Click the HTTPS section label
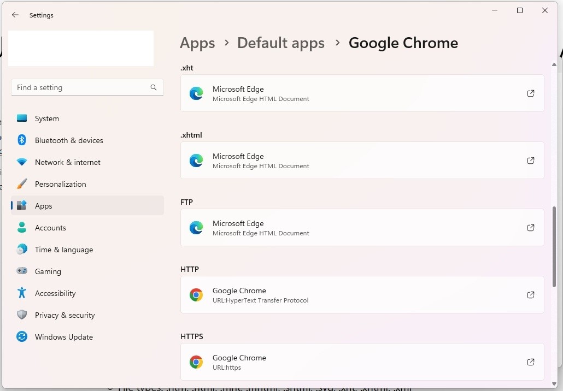This screenshot has height=391, width=563. pos(191,336)
